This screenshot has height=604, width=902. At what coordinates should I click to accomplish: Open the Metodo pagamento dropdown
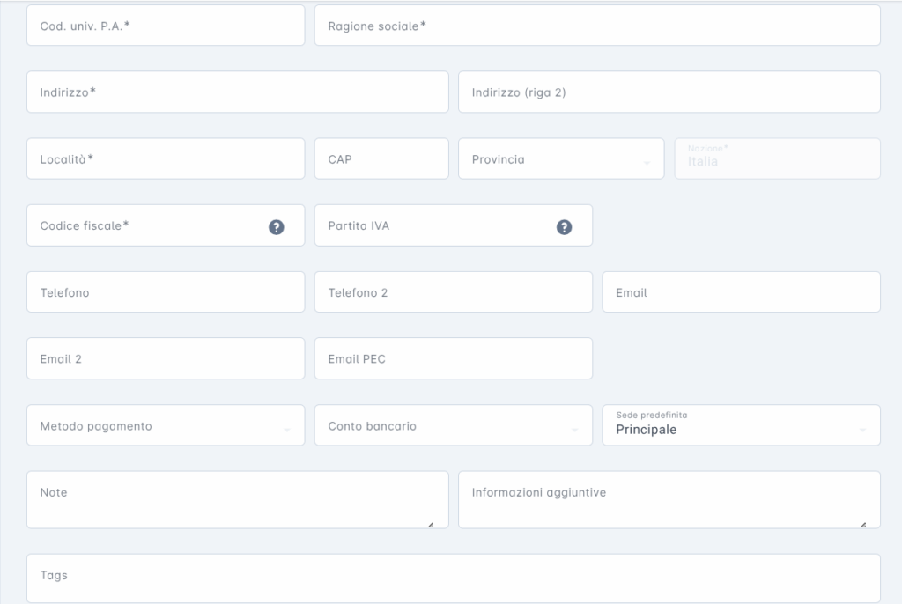point(166,425)
